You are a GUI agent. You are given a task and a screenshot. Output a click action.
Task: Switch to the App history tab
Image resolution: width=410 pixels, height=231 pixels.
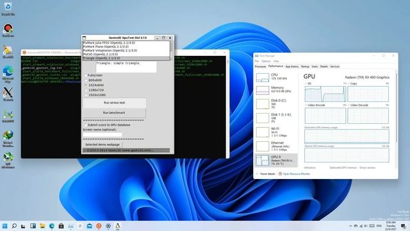point(292,67)
